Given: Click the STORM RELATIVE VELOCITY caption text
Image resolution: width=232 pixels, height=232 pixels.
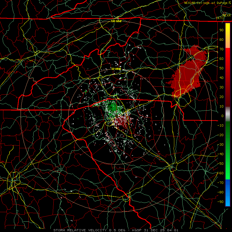Looking at the screenshot, I should click(x=81, y=230).
